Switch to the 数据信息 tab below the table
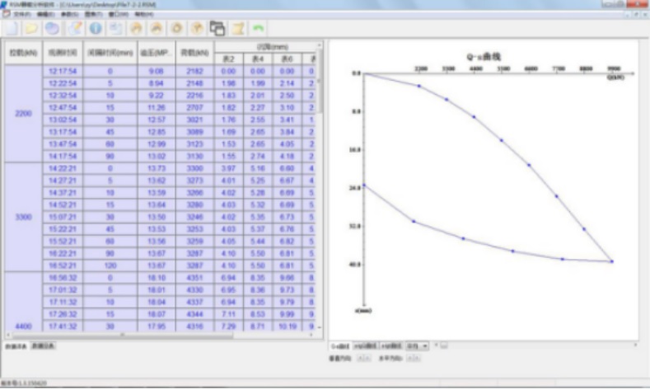The height and width of the screenshot is (390, 650). pos(43,346)
